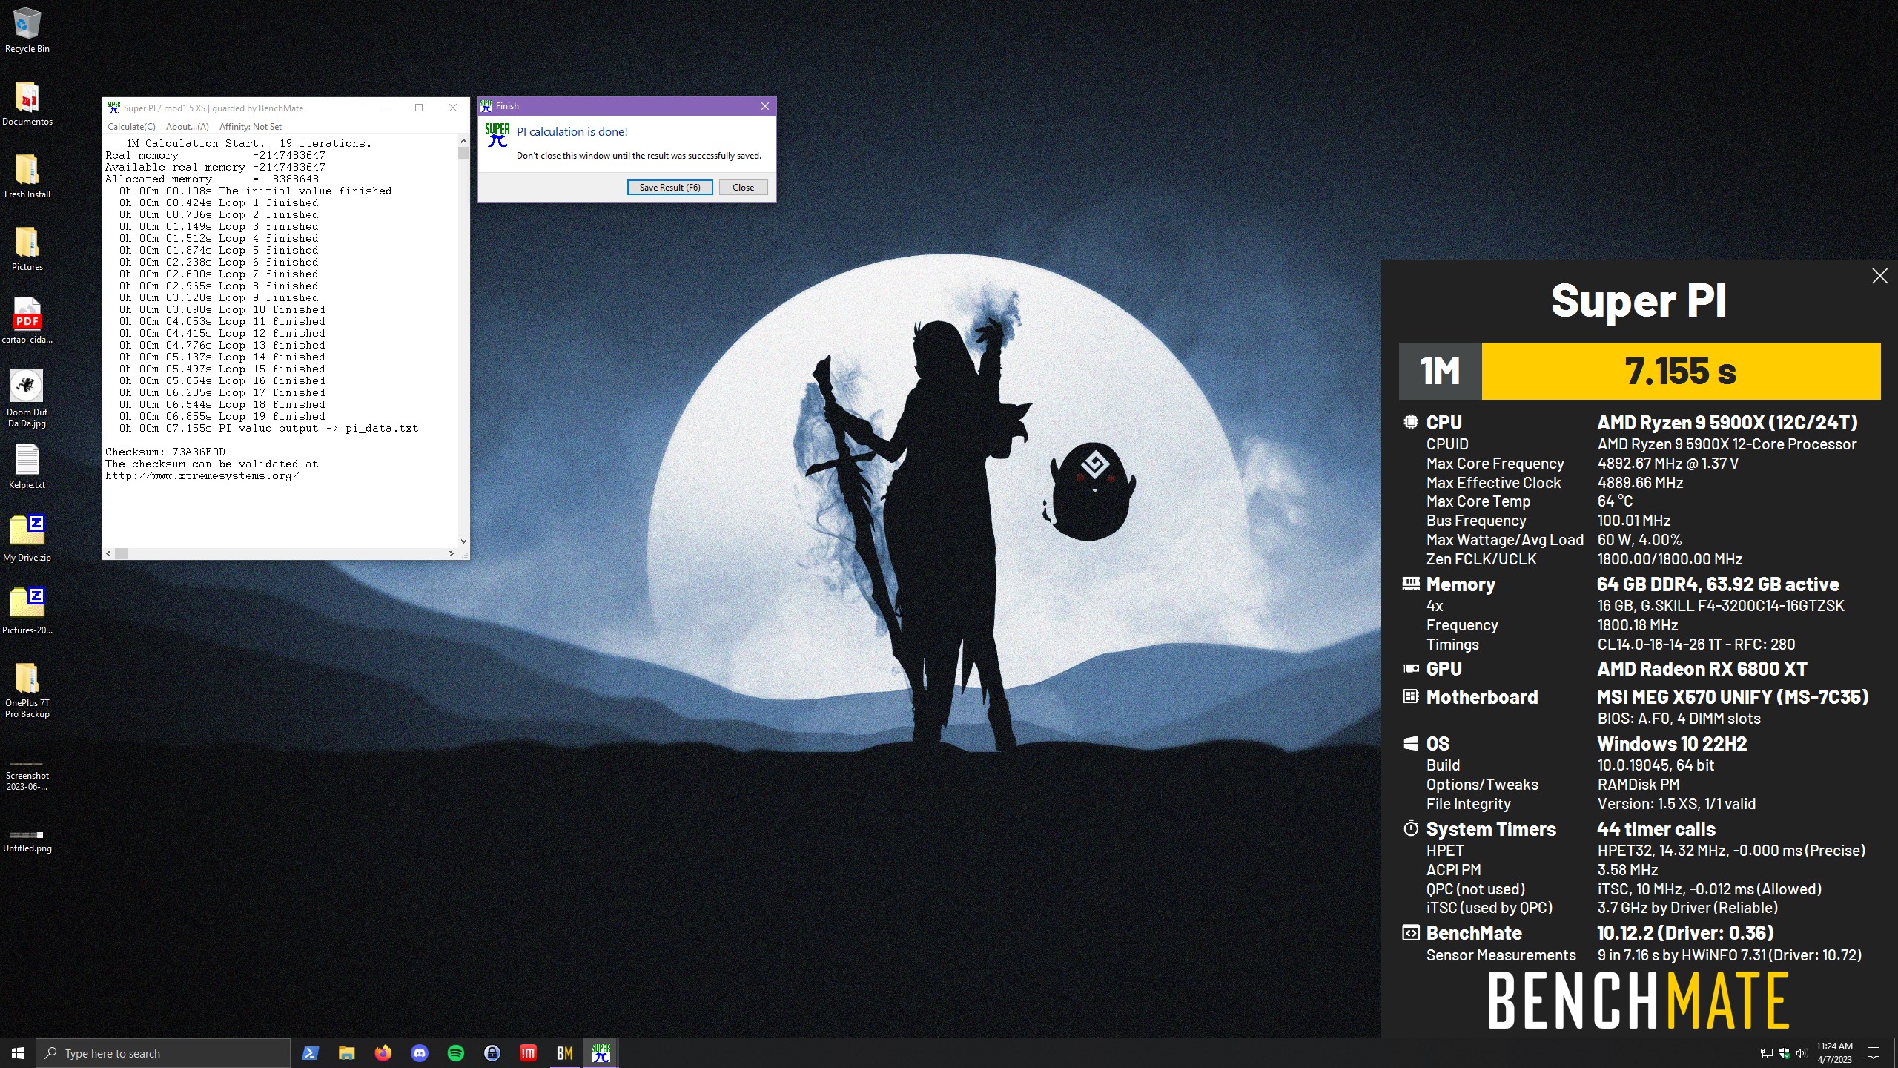1898x1068 pixels.
Task: Click Close in the Finish dialog
Action: 743,188
